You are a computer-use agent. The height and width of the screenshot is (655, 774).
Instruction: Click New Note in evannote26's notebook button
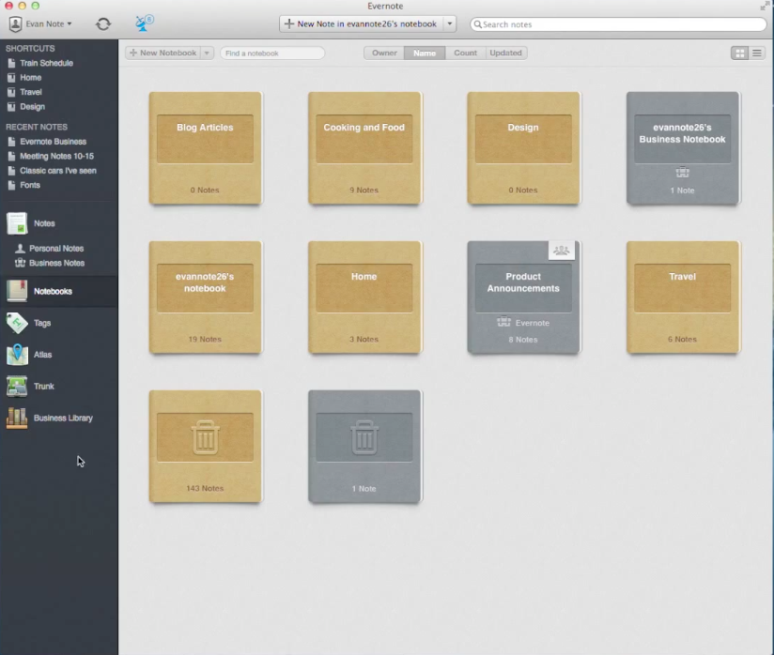point(361,23)
